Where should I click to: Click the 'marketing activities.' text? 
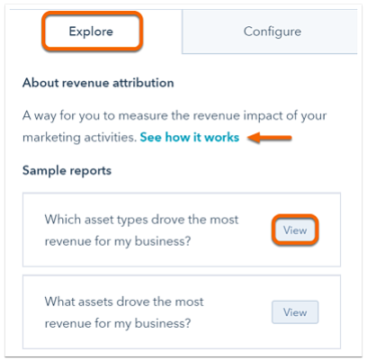(x=79, y=138)
